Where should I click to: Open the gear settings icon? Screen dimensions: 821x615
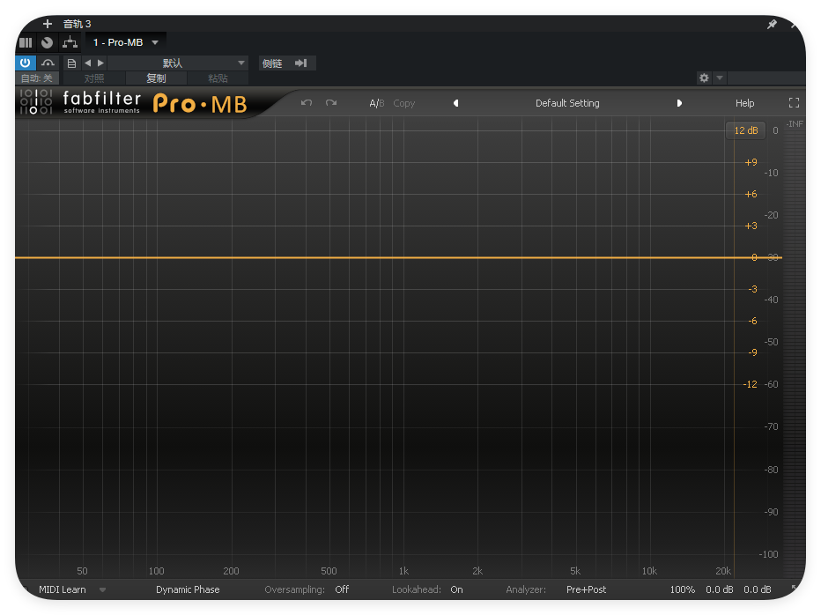[704, 78]
